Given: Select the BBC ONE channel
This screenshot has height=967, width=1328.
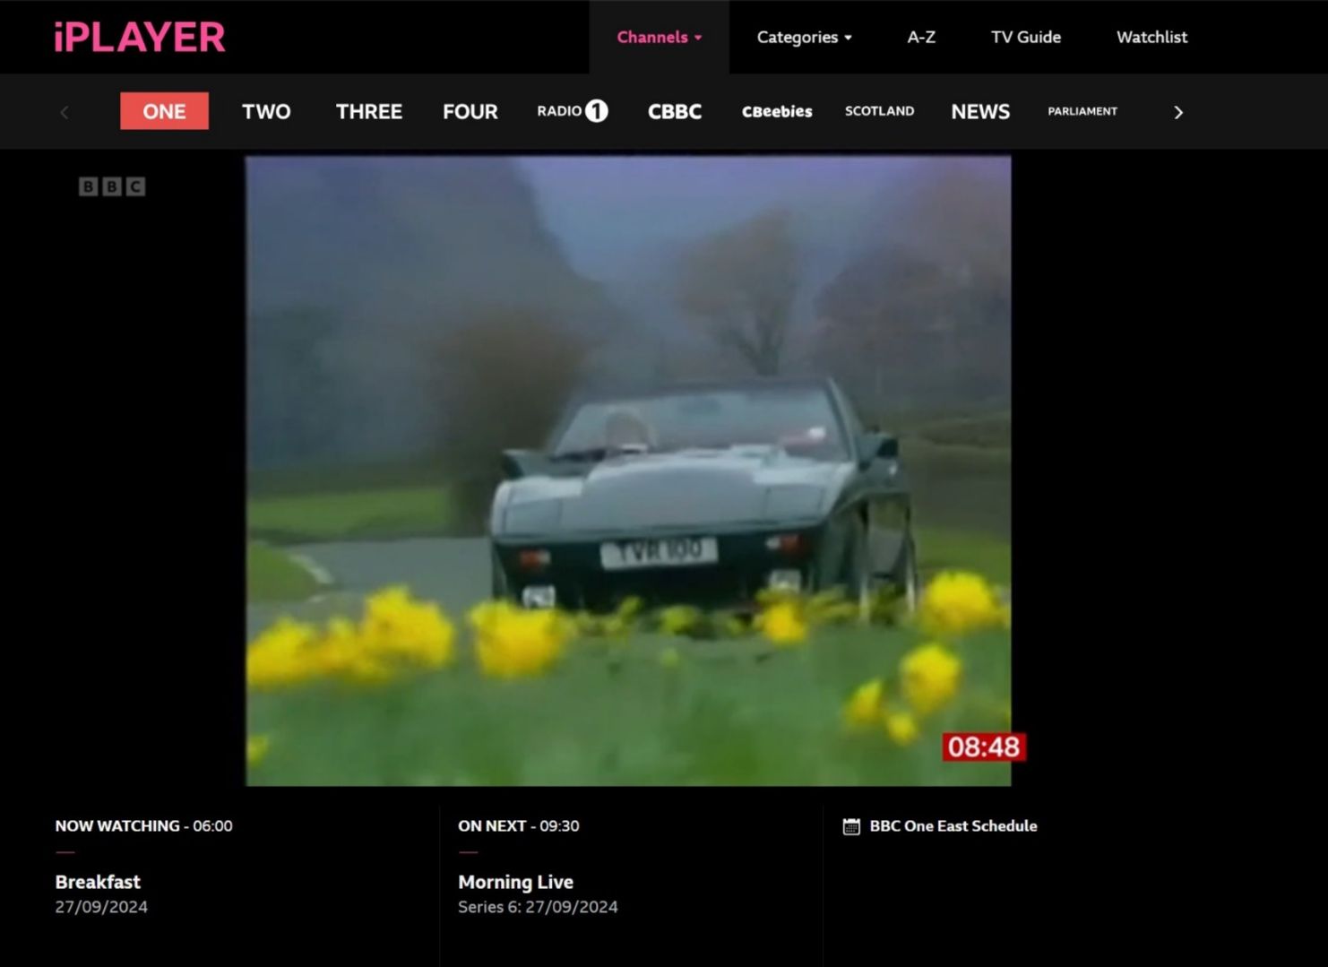Looking at the screenshot, I should coord(164,111).
